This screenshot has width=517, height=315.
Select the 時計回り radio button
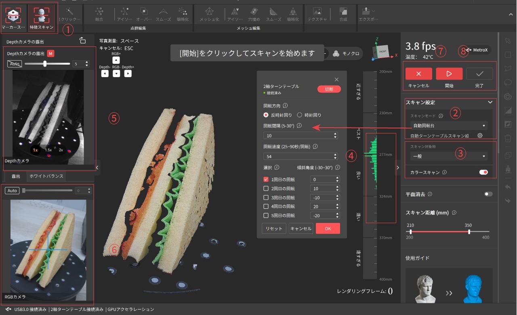(x=300, y=115)
